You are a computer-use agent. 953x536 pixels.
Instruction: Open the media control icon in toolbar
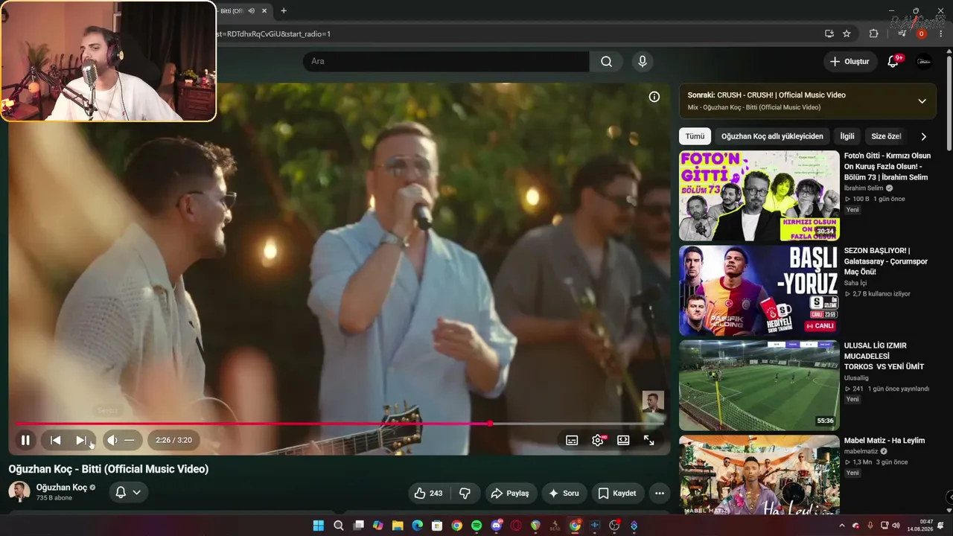click(902, 33)
